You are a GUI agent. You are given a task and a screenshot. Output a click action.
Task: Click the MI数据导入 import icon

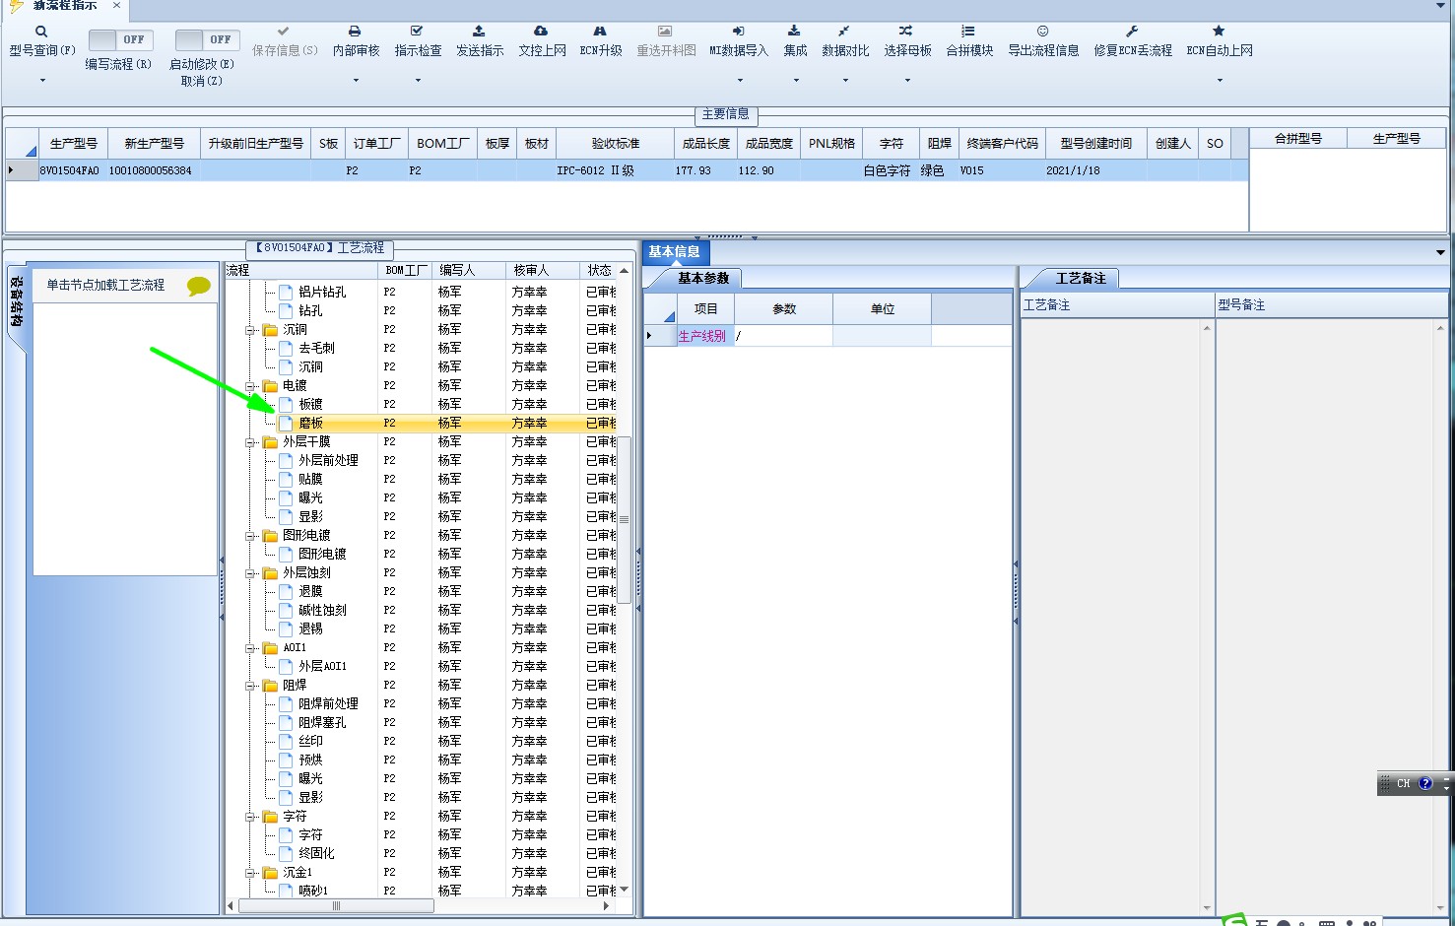click(x=738, y=32)
